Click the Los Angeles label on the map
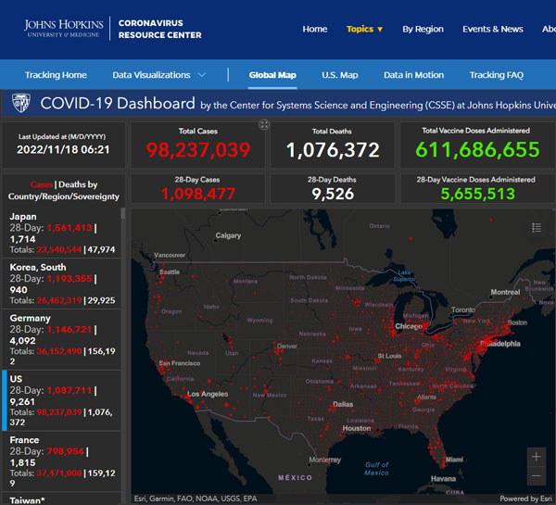The height and width of the screenshot is (505, 556). [x=208, y=394]
